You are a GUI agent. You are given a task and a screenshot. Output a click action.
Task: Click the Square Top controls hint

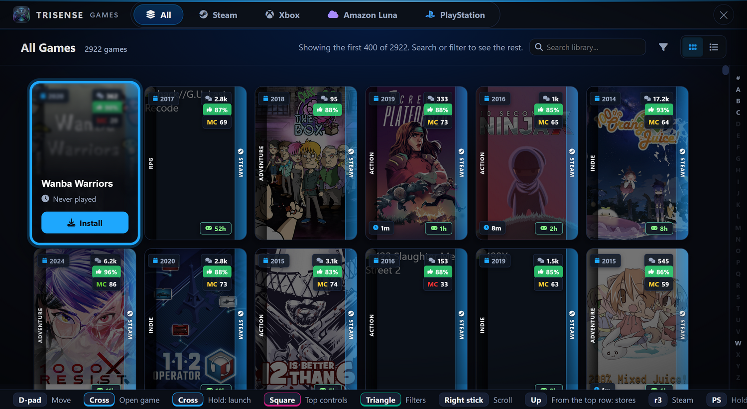(306, 400)
